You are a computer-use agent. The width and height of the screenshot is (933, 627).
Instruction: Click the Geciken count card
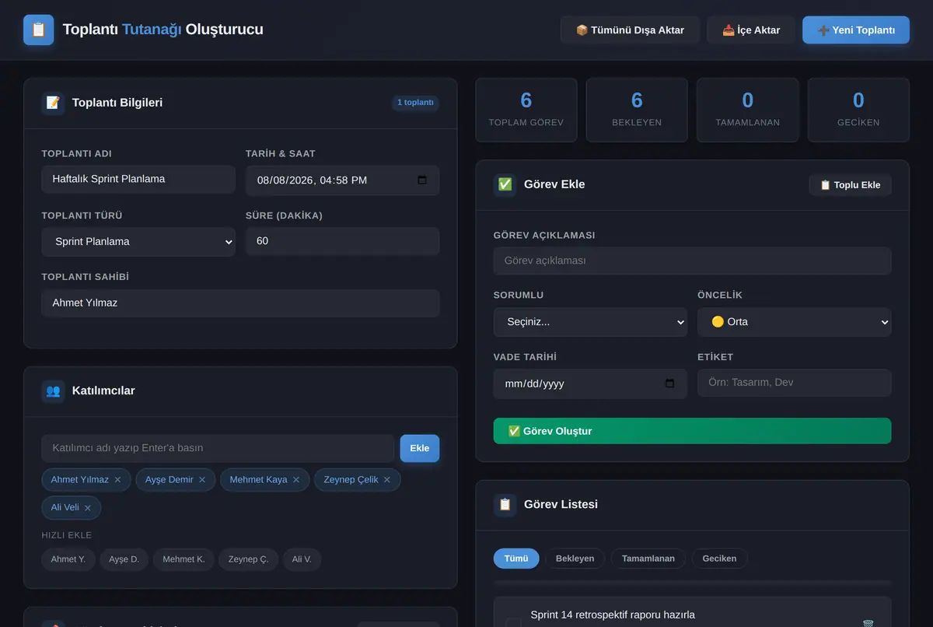858,110
